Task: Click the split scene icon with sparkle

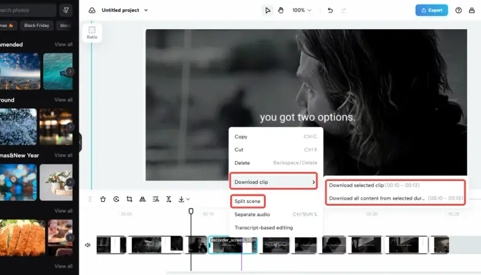Action: (x=168, y=199)
